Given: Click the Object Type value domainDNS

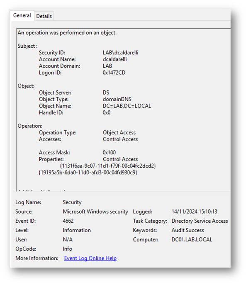Looking at the screenshot, I should [x=117, y=99].
